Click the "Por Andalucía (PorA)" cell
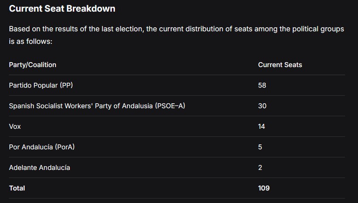358x203 pixels. (x=42, y=147)
